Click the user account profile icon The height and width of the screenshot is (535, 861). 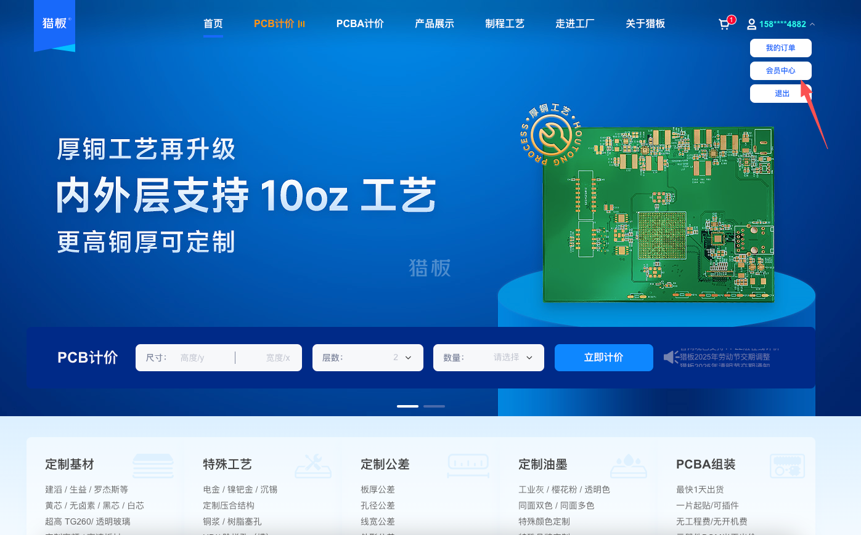click(751, 23)
